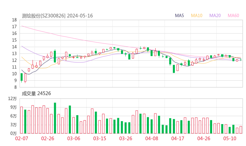Click the price axis value 8
The image size is (246, 146).
point(15,87)
